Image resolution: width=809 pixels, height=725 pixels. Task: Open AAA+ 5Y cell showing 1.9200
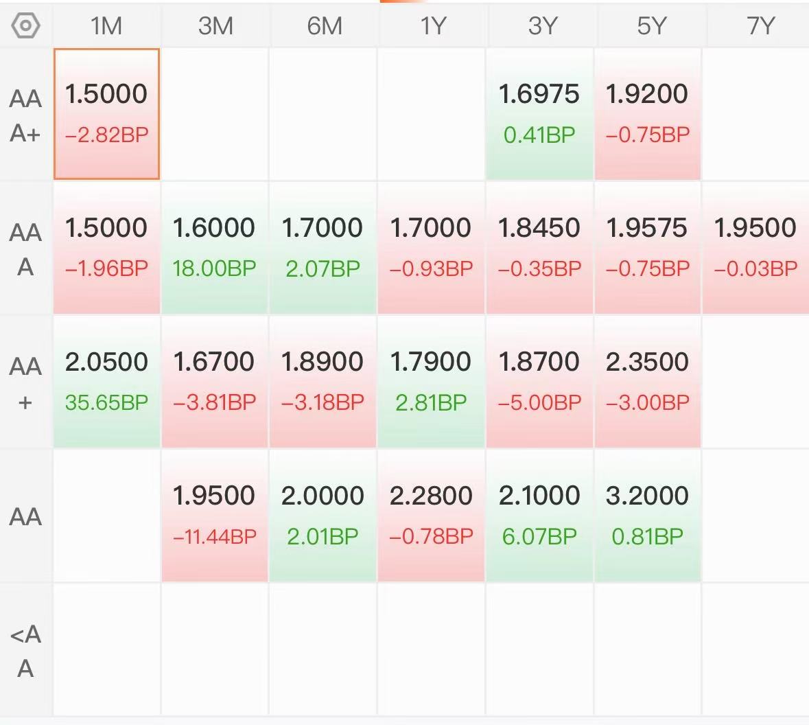tap(648, 114)
